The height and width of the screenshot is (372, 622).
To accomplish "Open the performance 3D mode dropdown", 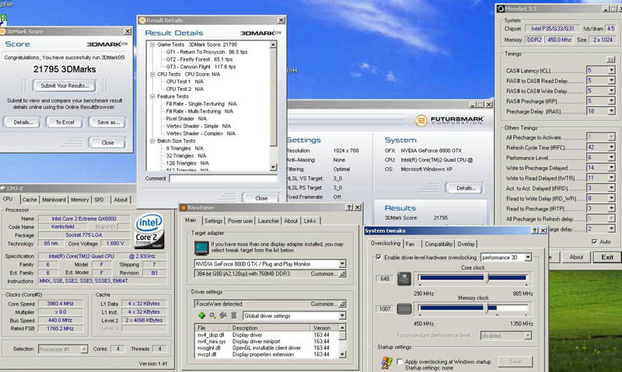I will click(x=528, y=257).
